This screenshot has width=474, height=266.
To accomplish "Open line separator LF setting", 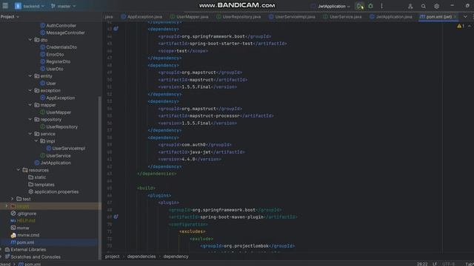I will tap(435, 264).
